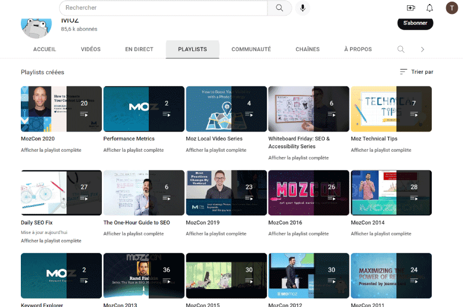Viewport: 463px width, 307px height.
Task: Subscribe with the S'abonner button
Action: pyautogui.click(x=415, y=23)
